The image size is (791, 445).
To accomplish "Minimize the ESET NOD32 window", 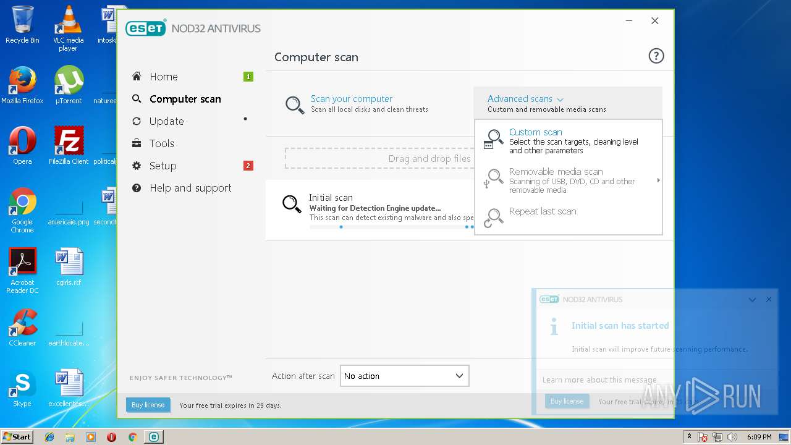I will point(629,21).
